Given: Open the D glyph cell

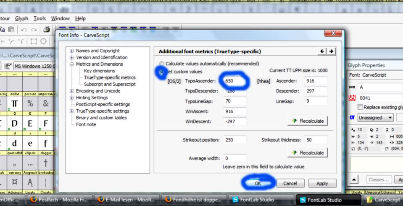Looking at the screenshot, I should click(15, 123).
